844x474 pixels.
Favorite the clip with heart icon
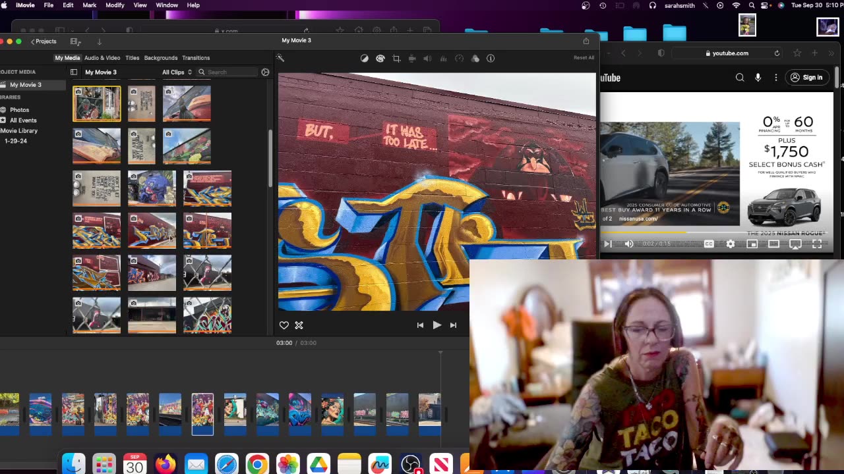point(284,325)
